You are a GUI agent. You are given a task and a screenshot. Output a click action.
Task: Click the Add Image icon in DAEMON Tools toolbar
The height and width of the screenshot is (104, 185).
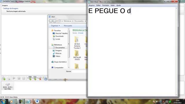pyautogui.click(x=3, y=78)
